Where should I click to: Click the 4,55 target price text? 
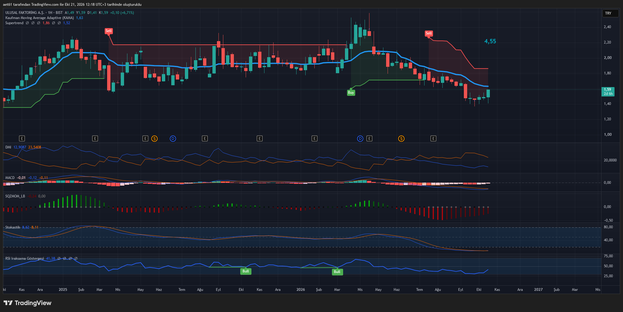click(490, 41)
